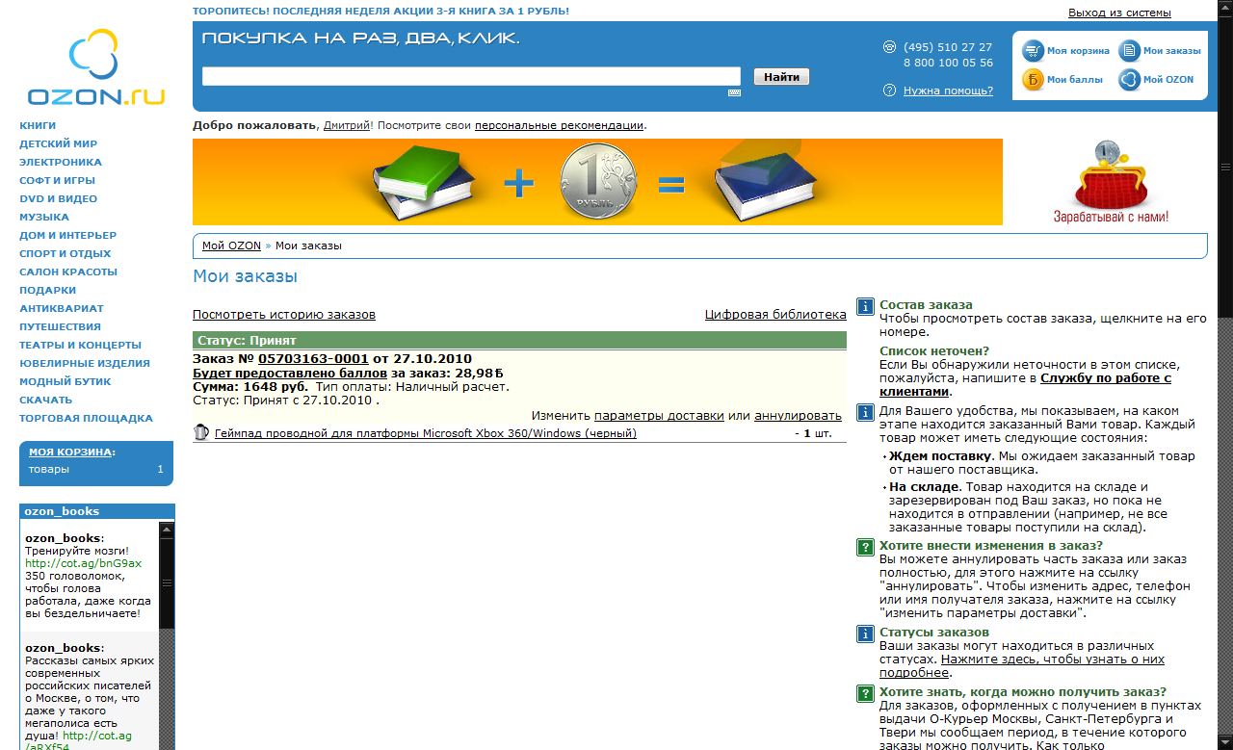Click товары in the cart box
Image resolution: width=1233 pixels, height=750 pixels.
point(49,469)
